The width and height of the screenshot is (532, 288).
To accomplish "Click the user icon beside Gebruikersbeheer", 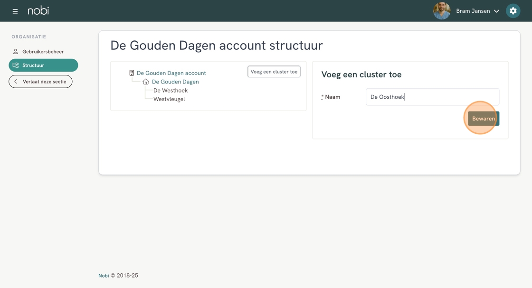I will click(15, 52).
